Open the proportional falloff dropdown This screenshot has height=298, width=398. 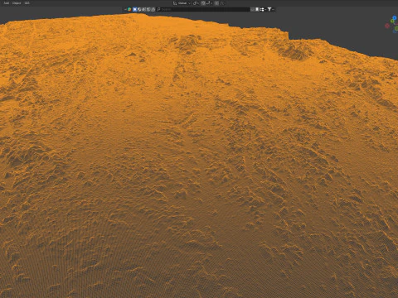(222, 3)
